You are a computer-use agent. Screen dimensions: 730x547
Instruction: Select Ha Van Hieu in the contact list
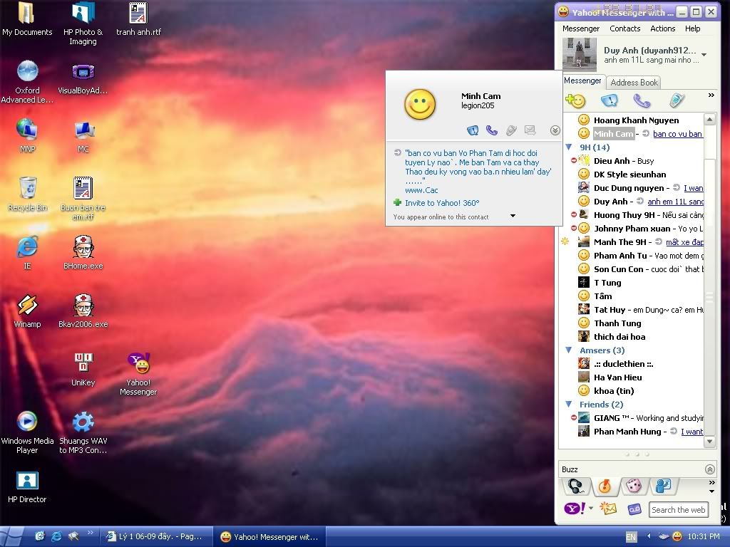617,377
